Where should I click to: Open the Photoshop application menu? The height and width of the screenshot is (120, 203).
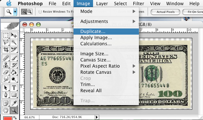pos(30,4)
